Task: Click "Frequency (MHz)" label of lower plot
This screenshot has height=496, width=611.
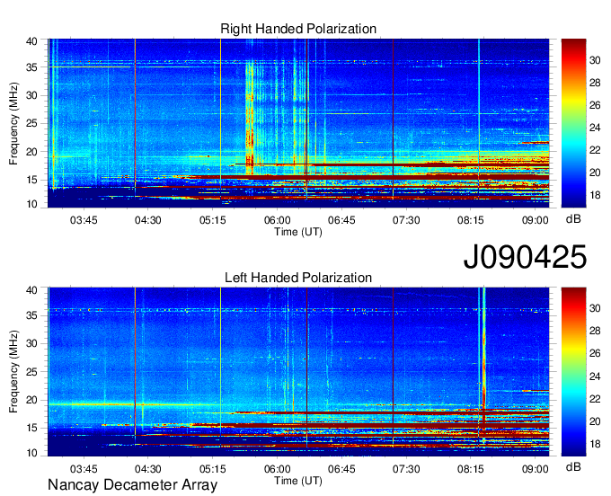Action: (x=13, y=372)
